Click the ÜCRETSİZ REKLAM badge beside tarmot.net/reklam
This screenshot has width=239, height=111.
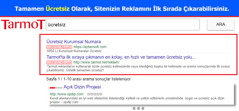[59, 62]
